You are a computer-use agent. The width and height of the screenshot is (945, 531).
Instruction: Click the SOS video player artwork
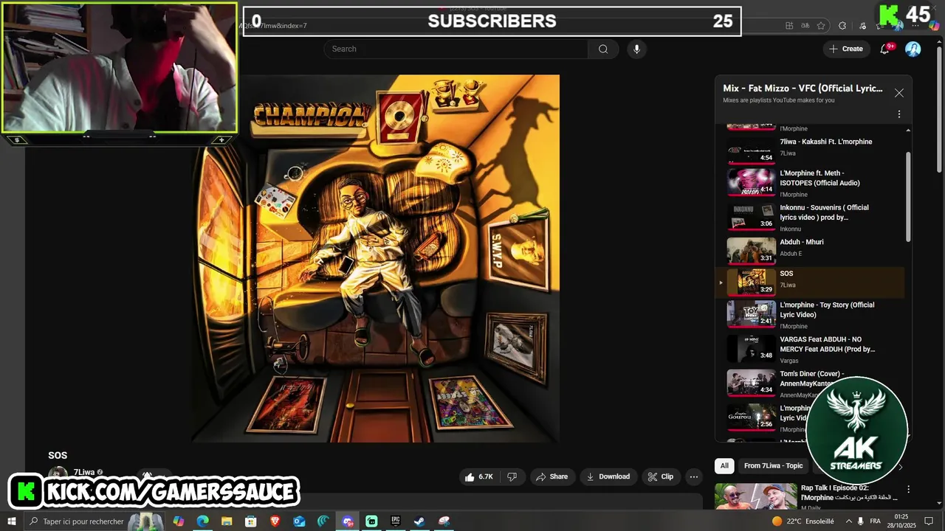click(376, 258)
